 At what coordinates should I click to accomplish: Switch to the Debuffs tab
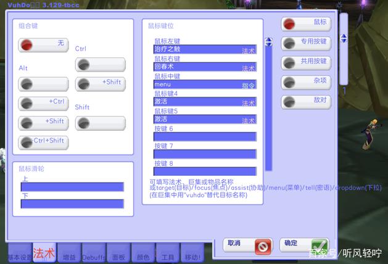coord(94,253)
